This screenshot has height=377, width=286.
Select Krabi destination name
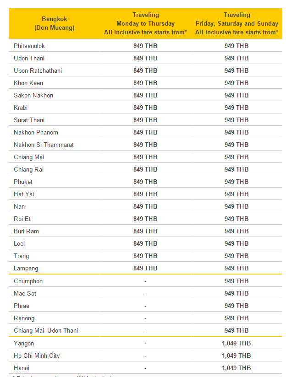point(21,108)
